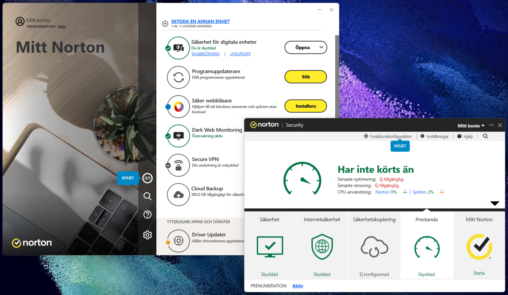Click the SNABBSÖKNING link
This screenshot has width=508, height=295.
pyautogui.click(x=205, y=54)
